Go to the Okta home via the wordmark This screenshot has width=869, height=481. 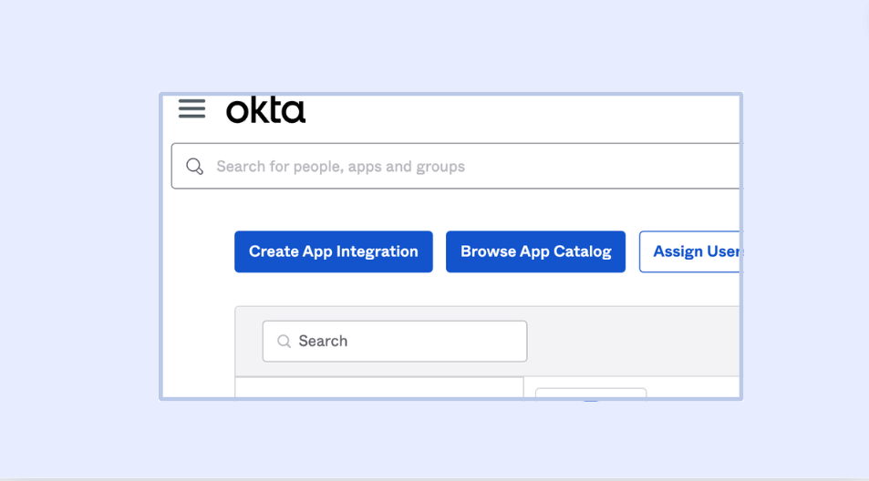pos(265,110)
